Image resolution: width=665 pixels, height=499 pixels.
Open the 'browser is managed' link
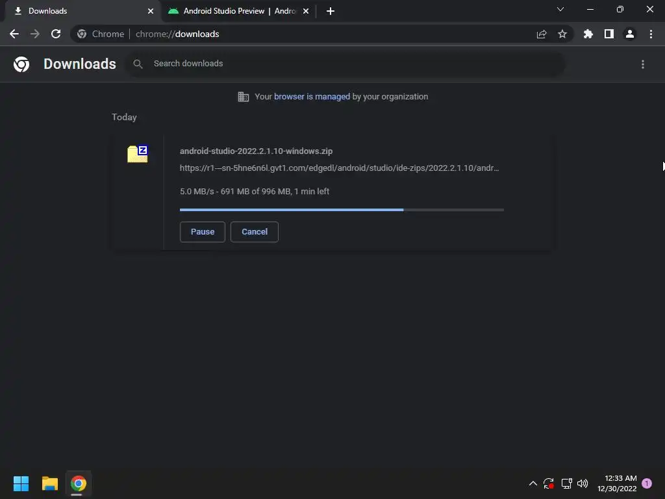pyautogui.click(x=312, y=97)
